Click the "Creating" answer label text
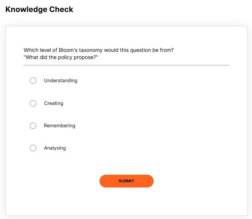252x219 pixels. click(53, 103)
